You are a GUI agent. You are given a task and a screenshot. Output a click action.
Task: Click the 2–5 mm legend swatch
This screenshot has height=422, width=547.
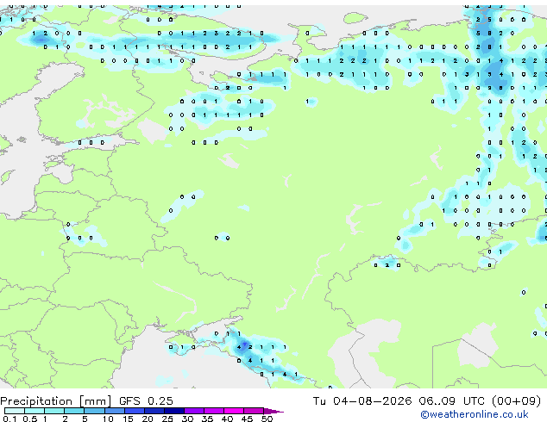click(x=74, y=411)
